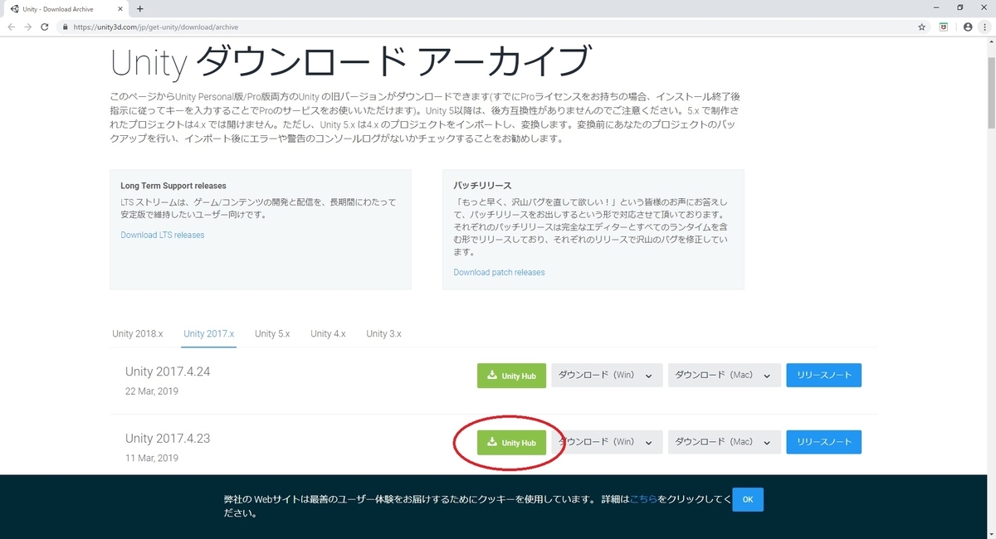Switch to the Unity 5.x tab
This screenshot has height=539, width=996.
tap(272, 333)
